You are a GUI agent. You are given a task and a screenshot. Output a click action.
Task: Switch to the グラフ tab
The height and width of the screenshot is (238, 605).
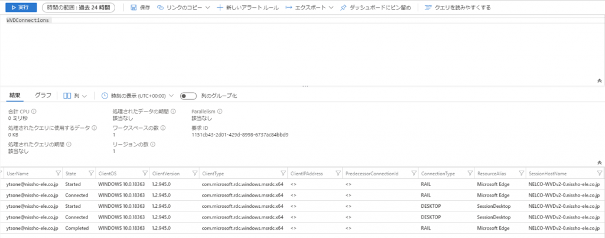43,95
